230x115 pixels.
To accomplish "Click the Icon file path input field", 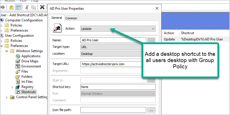I will pos(113,110).
